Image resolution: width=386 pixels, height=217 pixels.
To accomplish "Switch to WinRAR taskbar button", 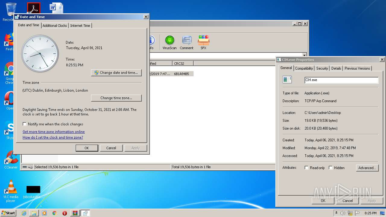I will (75, 213).
